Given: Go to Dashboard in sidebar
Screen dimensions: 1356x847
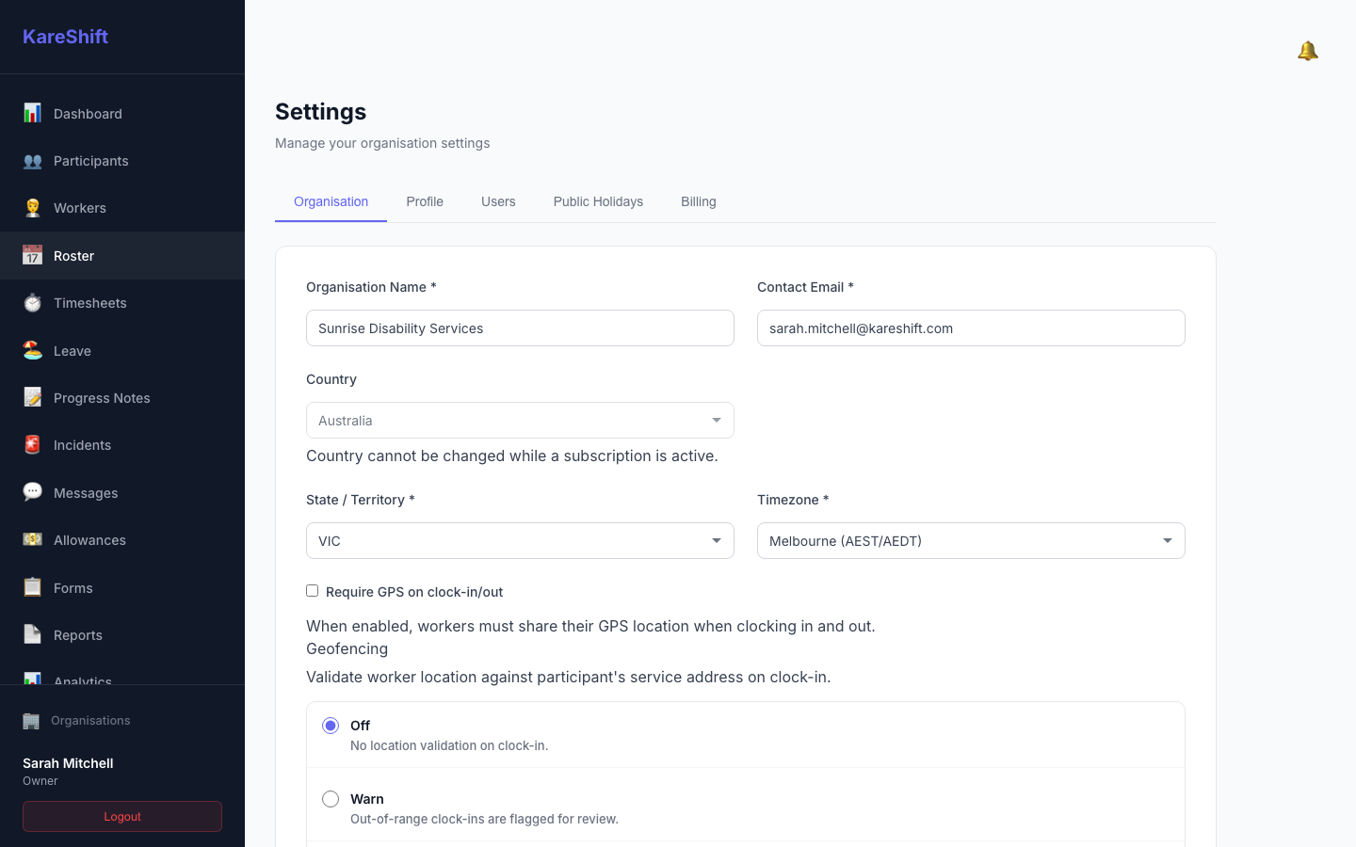Looking at the screenshot, I should tap(122, 114).
